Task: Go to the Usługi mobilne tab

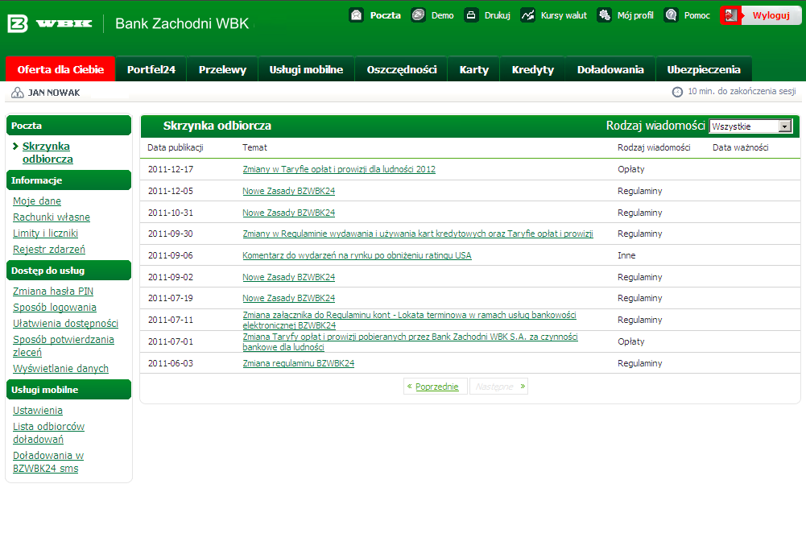Action: (306, 69)
